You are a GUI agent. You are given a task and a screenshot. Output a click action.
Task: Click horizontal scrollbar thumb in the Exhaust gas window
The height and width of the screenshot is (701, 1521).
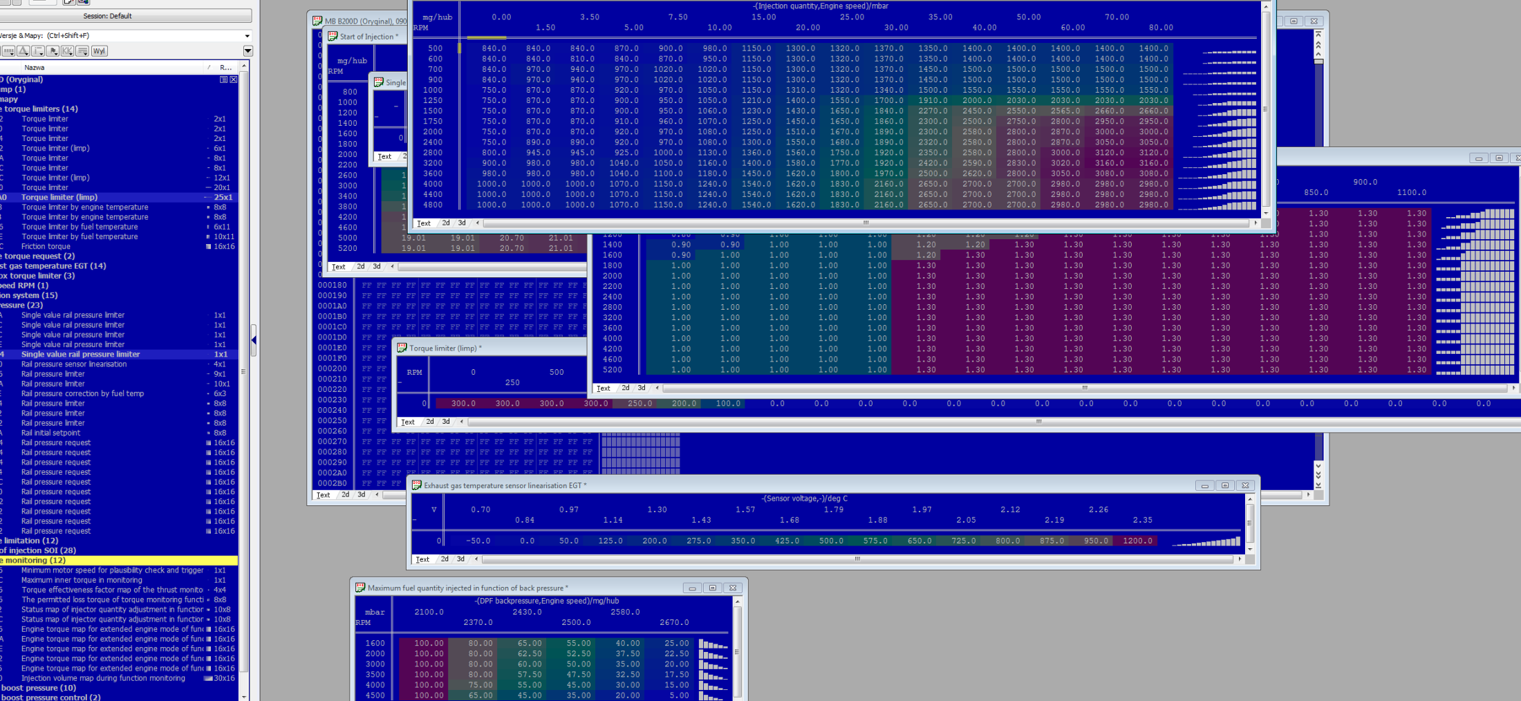(x=857, y=559)
